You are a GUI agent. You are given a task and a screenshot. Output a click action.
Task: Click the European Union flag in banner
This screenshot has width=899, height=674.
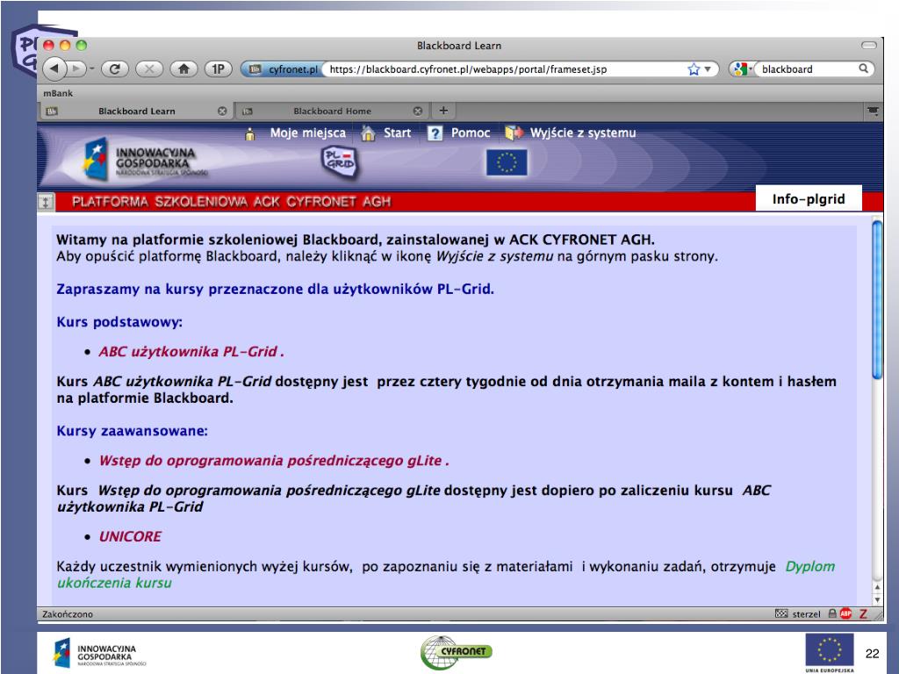[507, 162]
